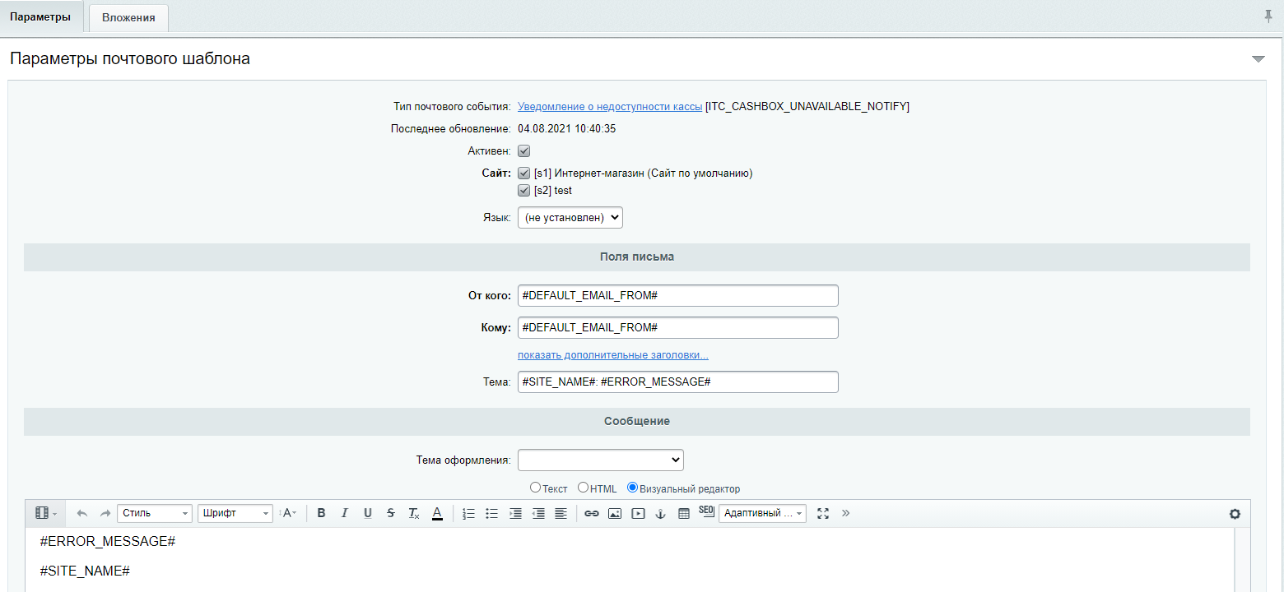Select the Параметры tab
Image resolution: width=1284 pixels, height=592 pixels.
point(40,17)
